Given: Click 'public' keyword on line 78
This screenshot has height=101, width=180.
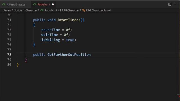Looking at the screenshot, I should pos(39,55).
